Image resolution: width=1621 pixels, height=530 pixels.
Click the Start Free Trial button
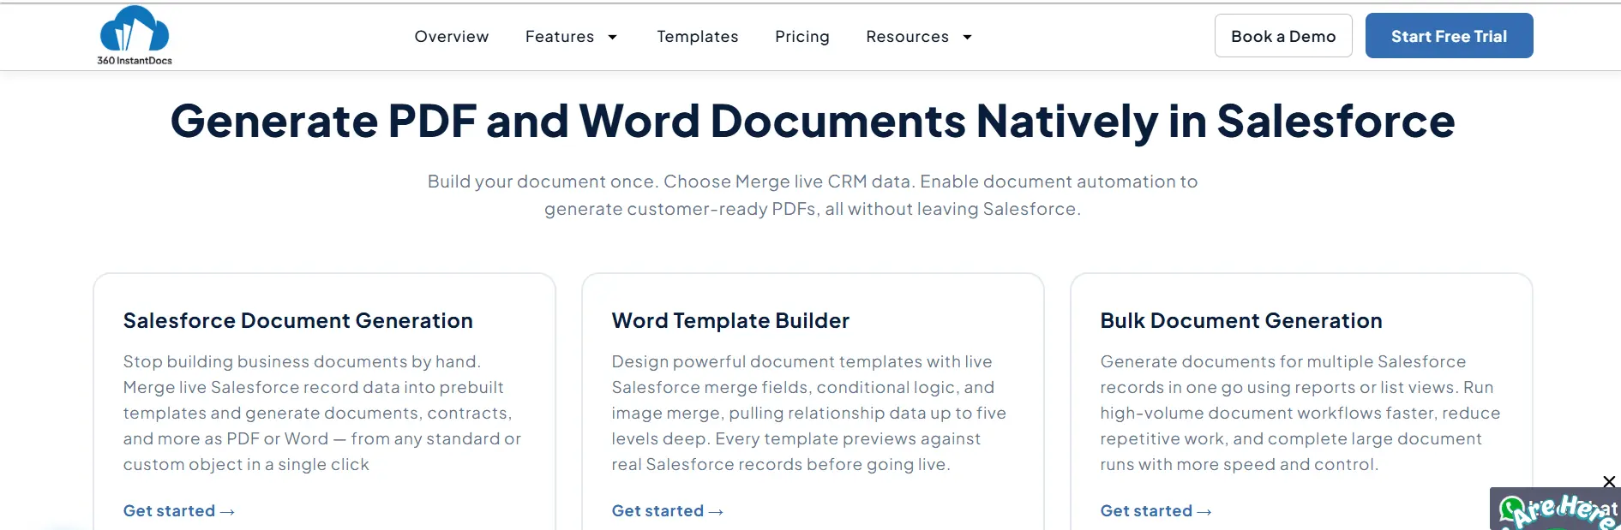click(x=1449, y=36)
